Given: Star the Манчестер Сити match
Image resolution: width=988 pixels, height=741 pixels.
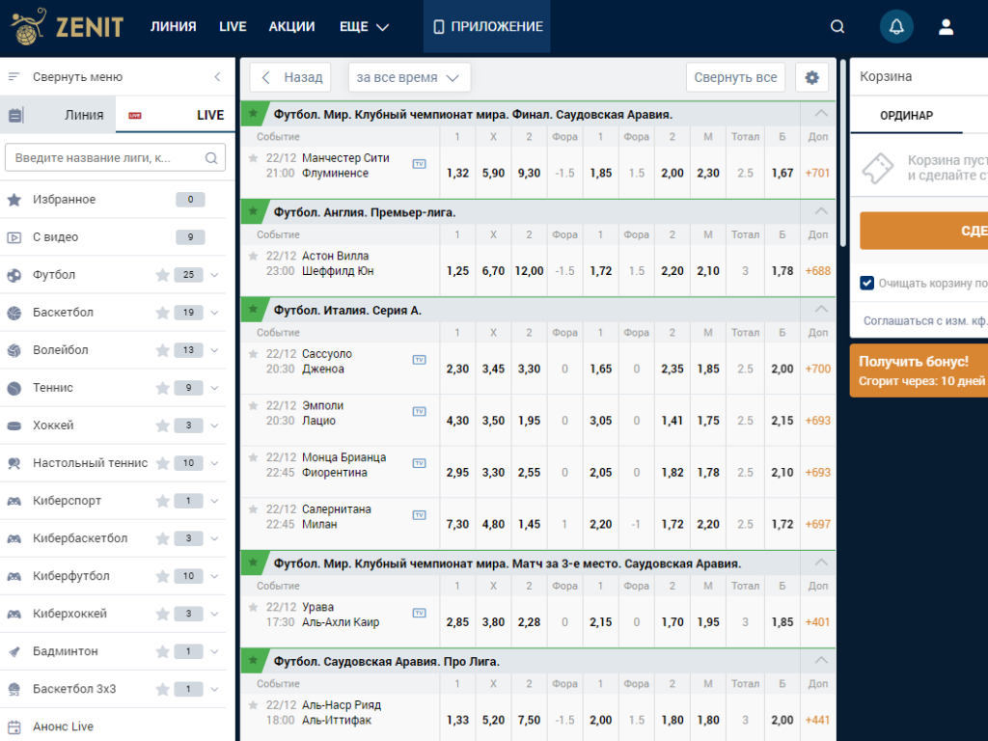Looking at the screenshot, I should coord(254,158).
